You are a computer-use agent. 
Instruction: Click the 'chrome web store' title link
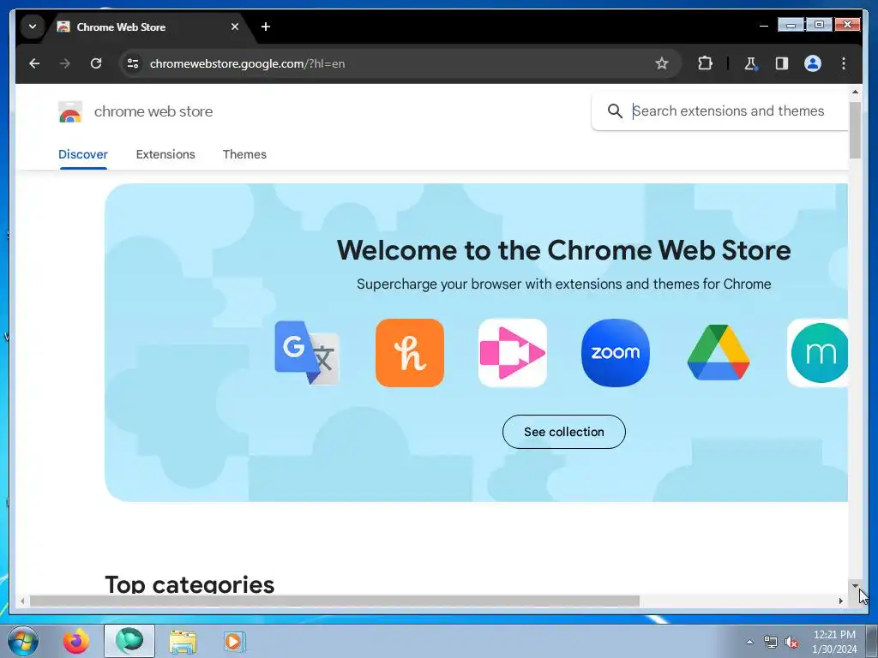[153, 112]
